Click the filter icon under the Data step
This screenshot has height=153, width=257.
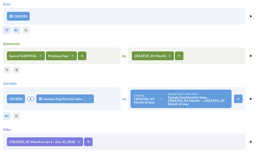point(7,30)
